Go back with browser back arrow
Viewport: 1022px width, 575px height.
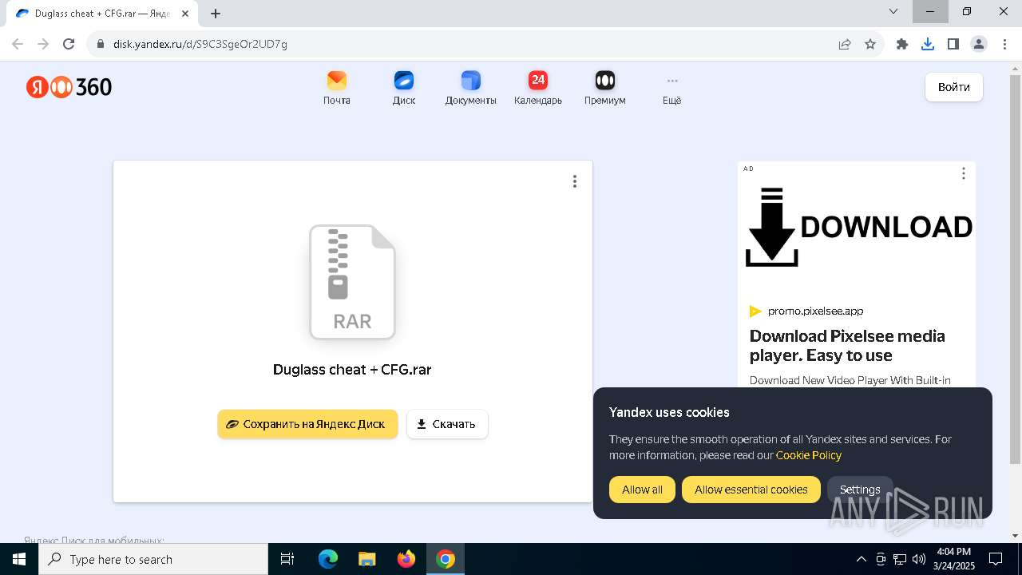[18, 44]
